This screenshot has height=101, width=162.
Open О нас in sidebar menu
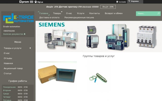[x=7, y=53]
